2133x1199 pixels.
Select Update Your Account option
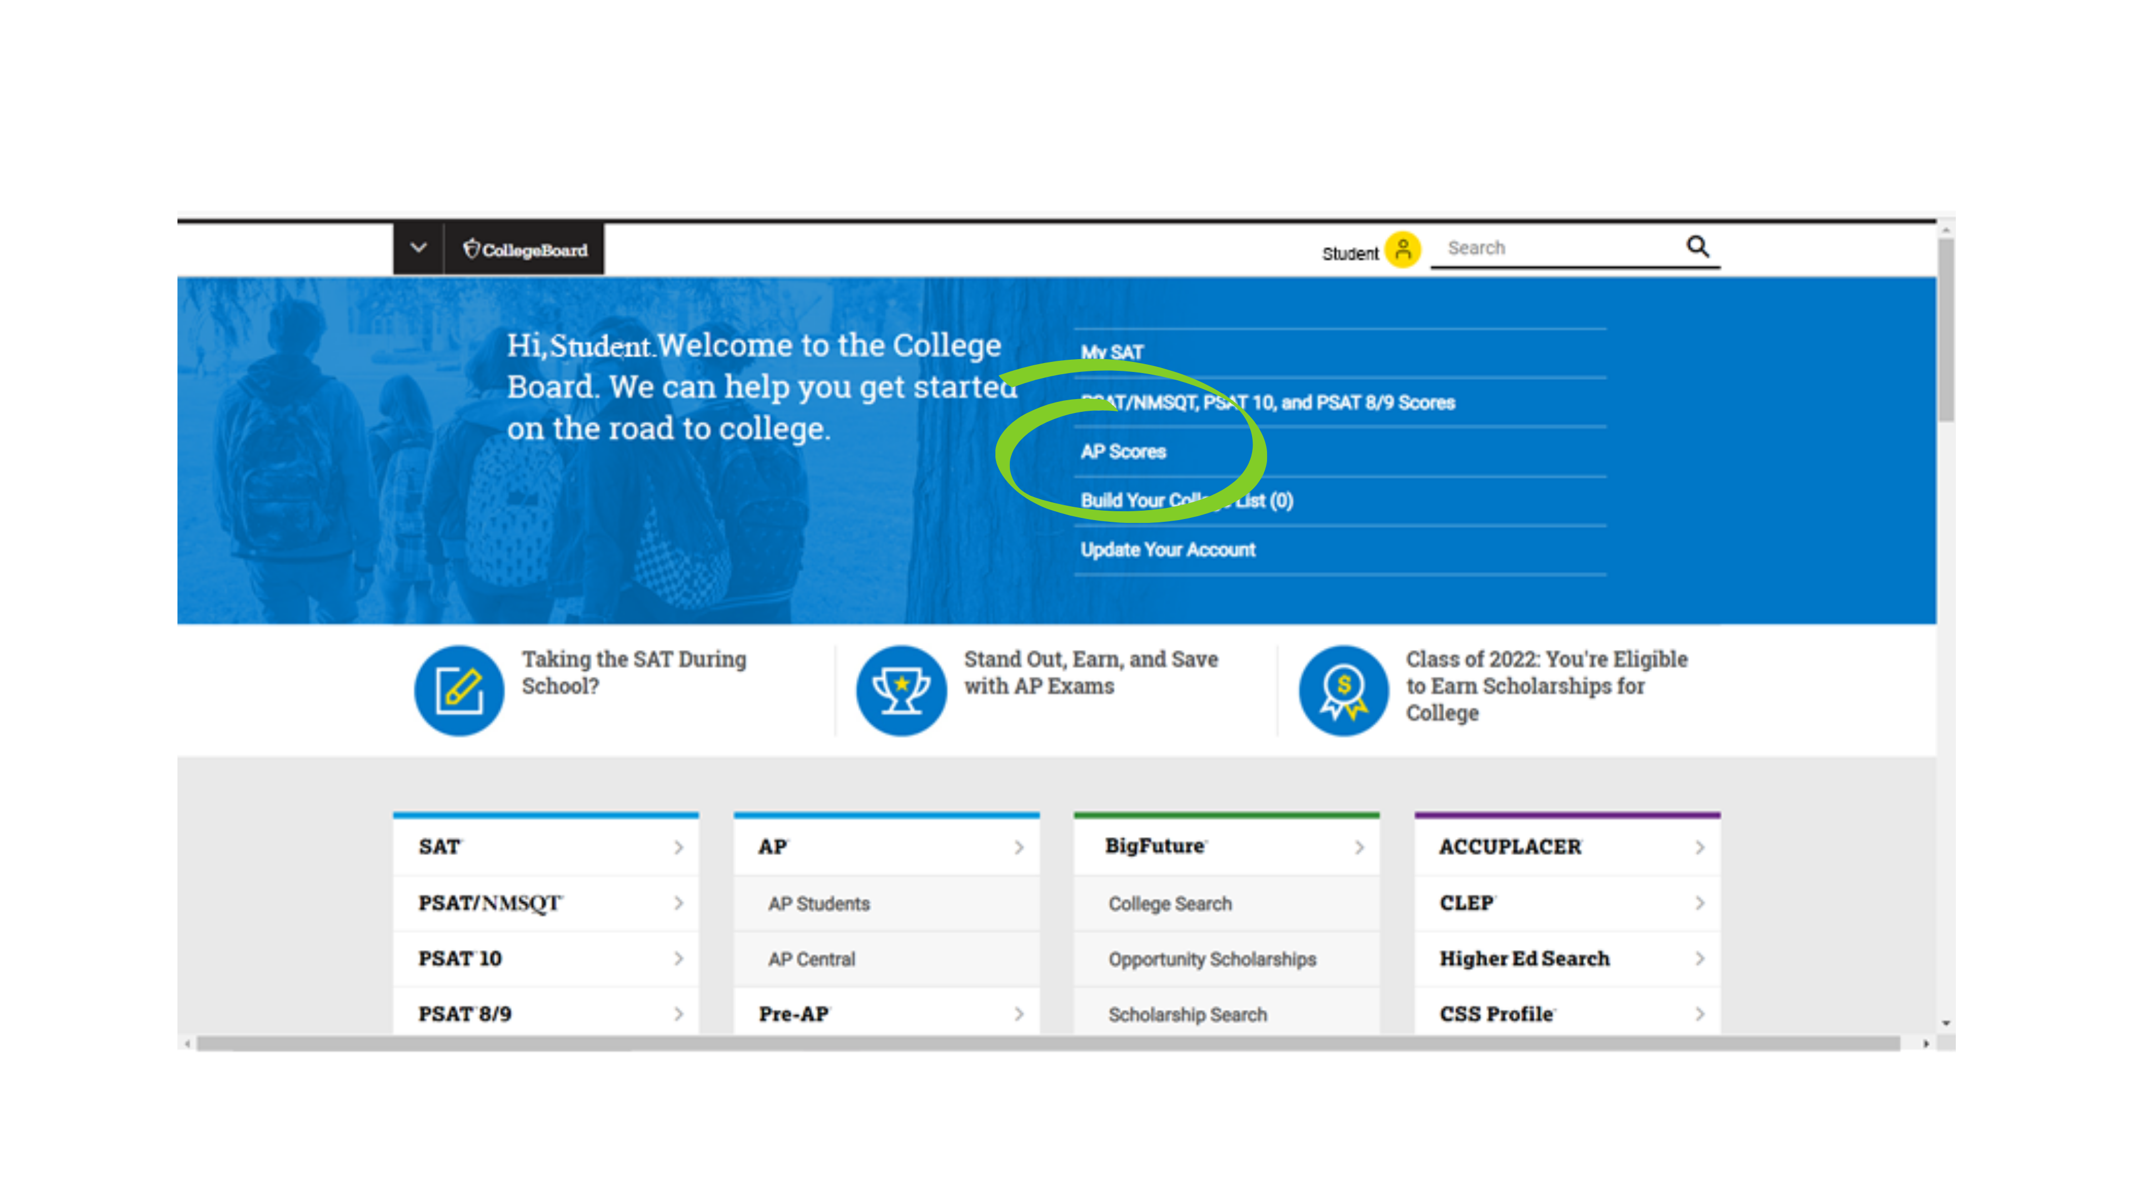tap(1168, 549)
